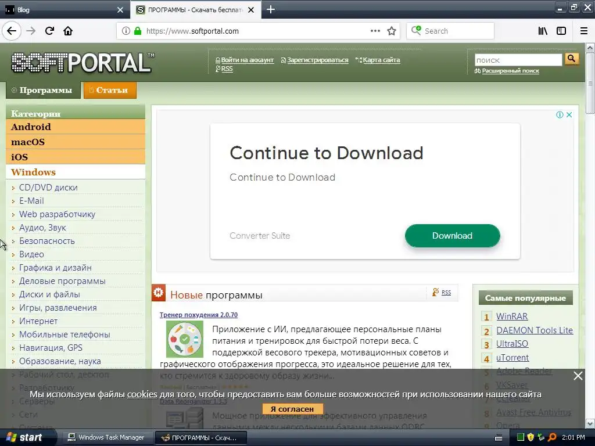Click the green Download ad button

coord(452,236)
